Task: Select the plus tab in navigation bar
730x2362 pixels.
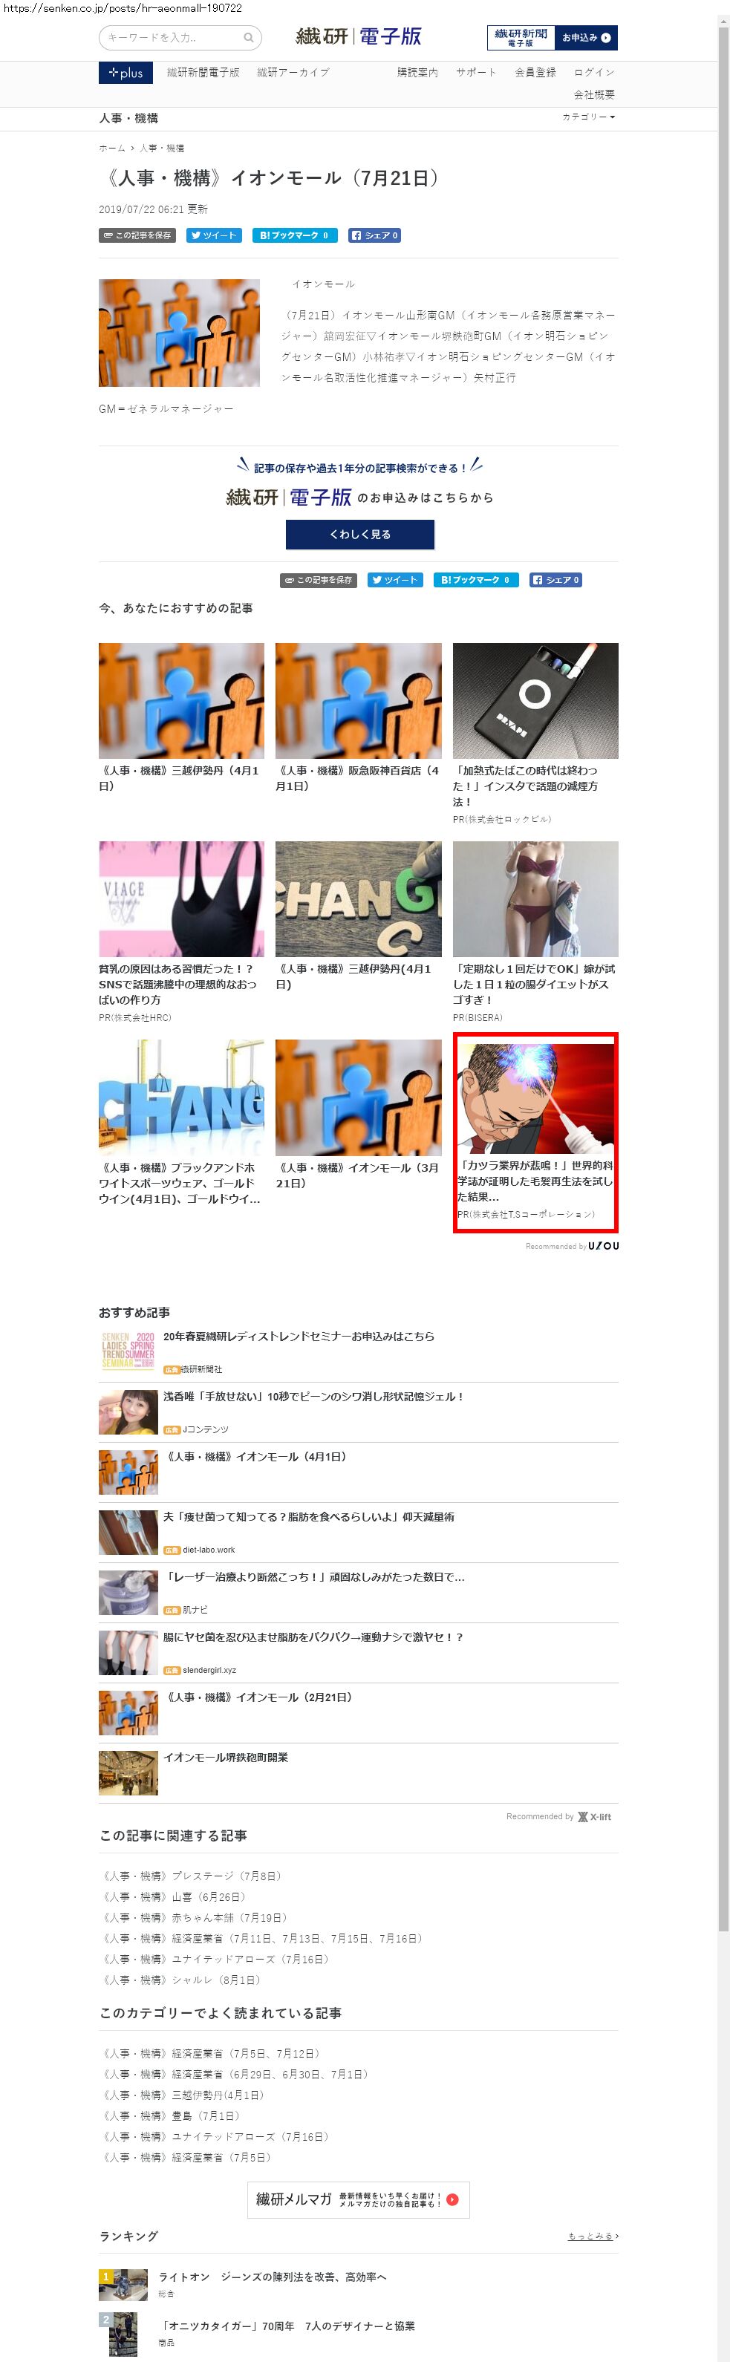Action: tap(126, 73)
